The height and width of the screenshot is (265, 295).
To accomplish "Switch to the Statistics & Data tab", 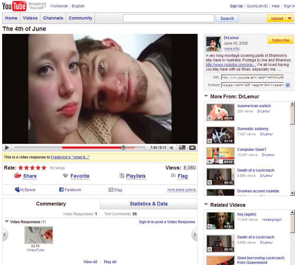I will 149,204.
